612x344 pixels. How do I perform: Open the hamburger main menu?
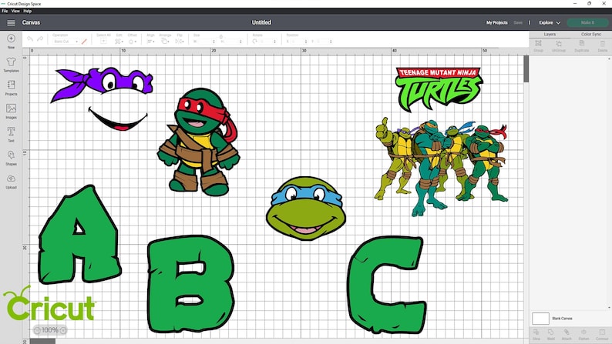tap(11, 22)
